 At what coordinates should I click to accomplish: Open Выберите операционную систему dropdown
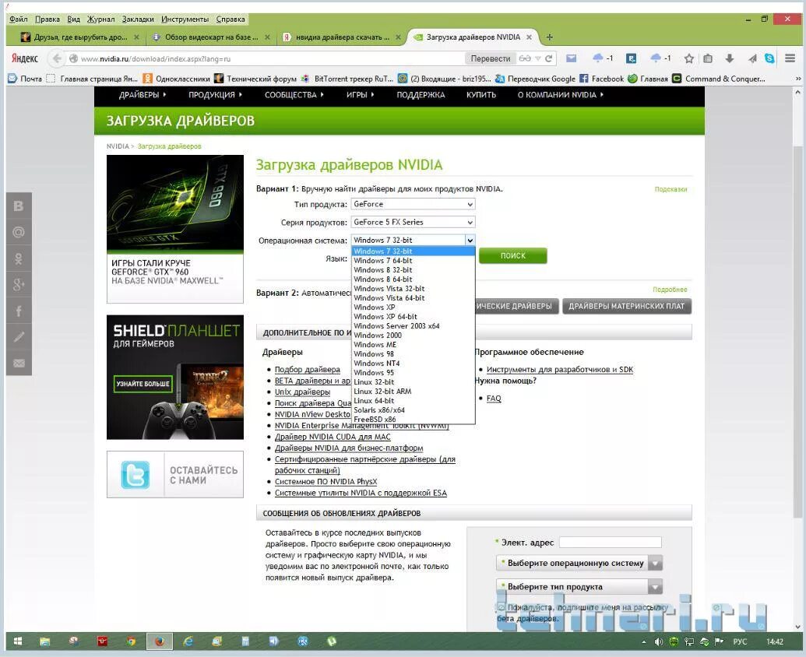[579, 563]
